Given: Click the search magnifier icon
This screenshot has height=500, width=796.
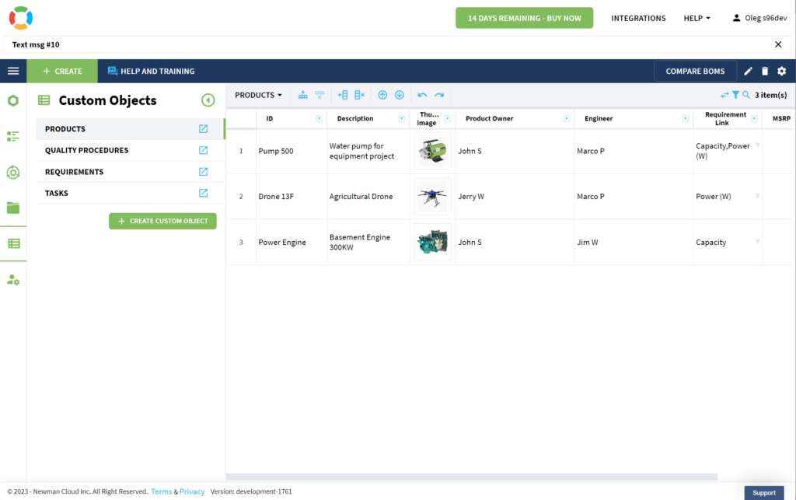Looking at the screenshot, I should [x=746, y=95].
